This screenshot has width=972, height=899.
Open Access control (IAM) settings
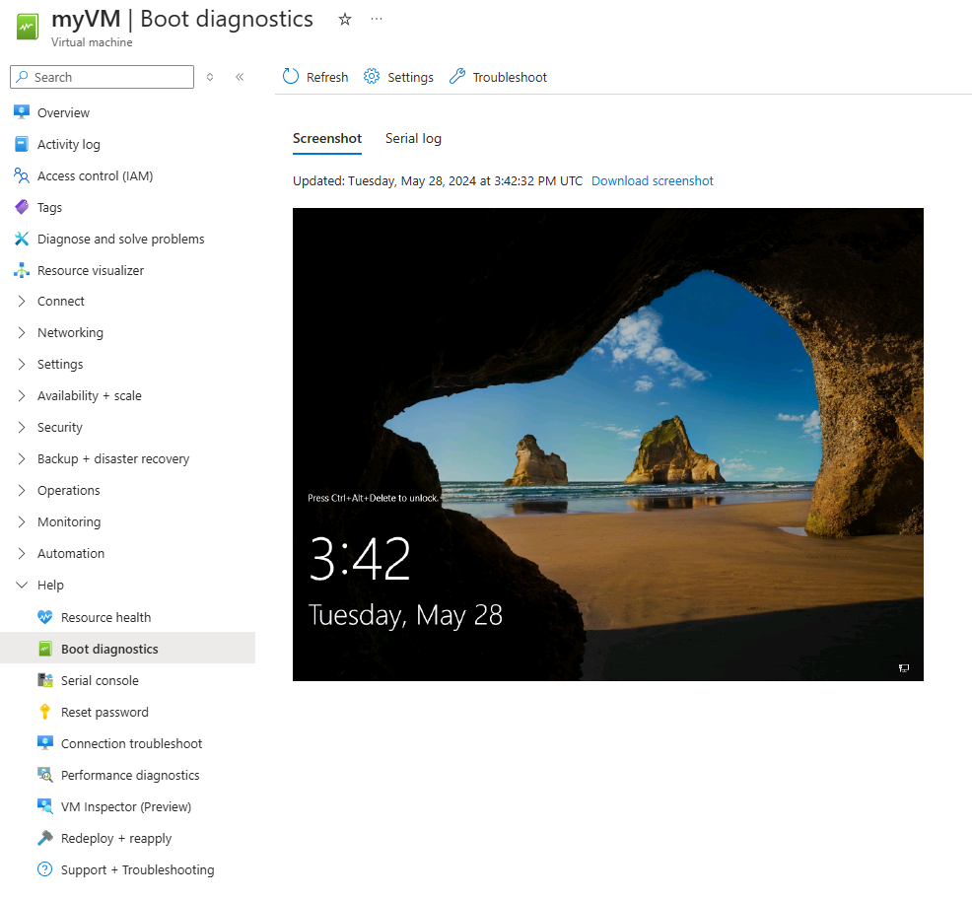95,175
